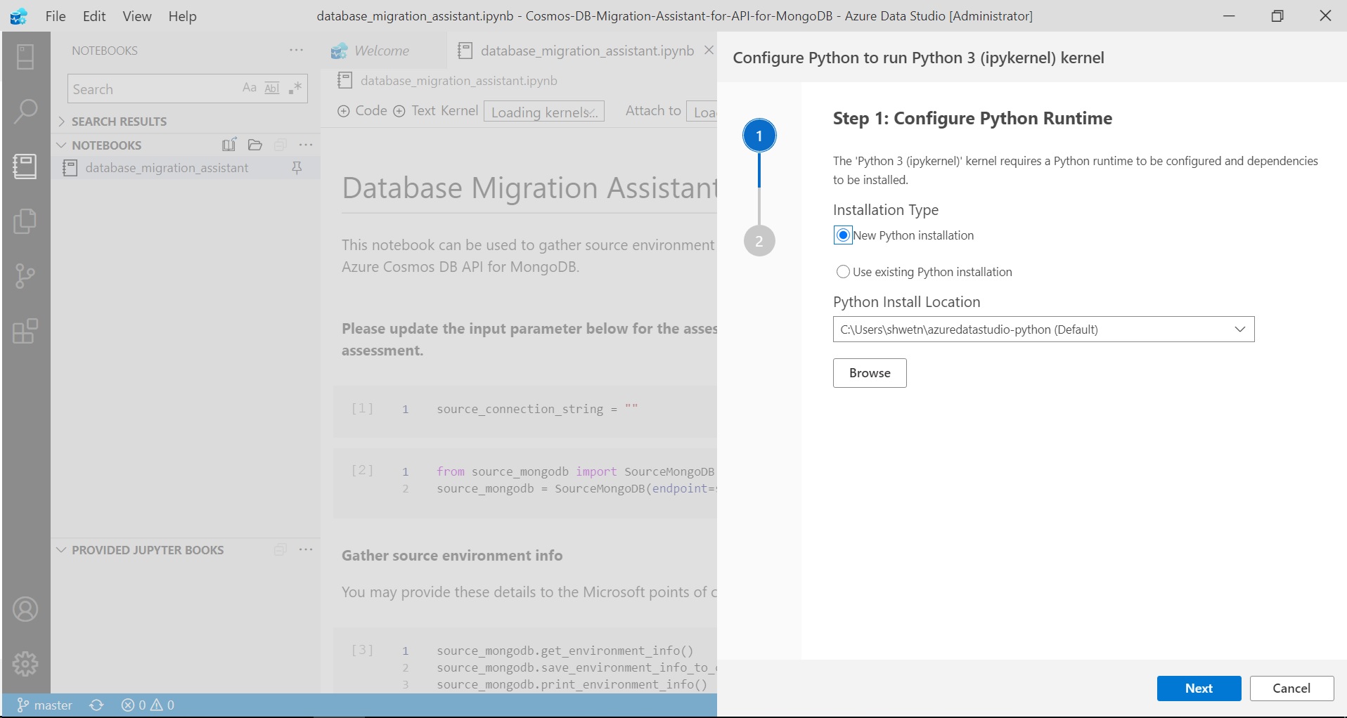Click the 'Database Migration Assistant' heading
The image size is (1347, 718).
click(x=529, y=188)
